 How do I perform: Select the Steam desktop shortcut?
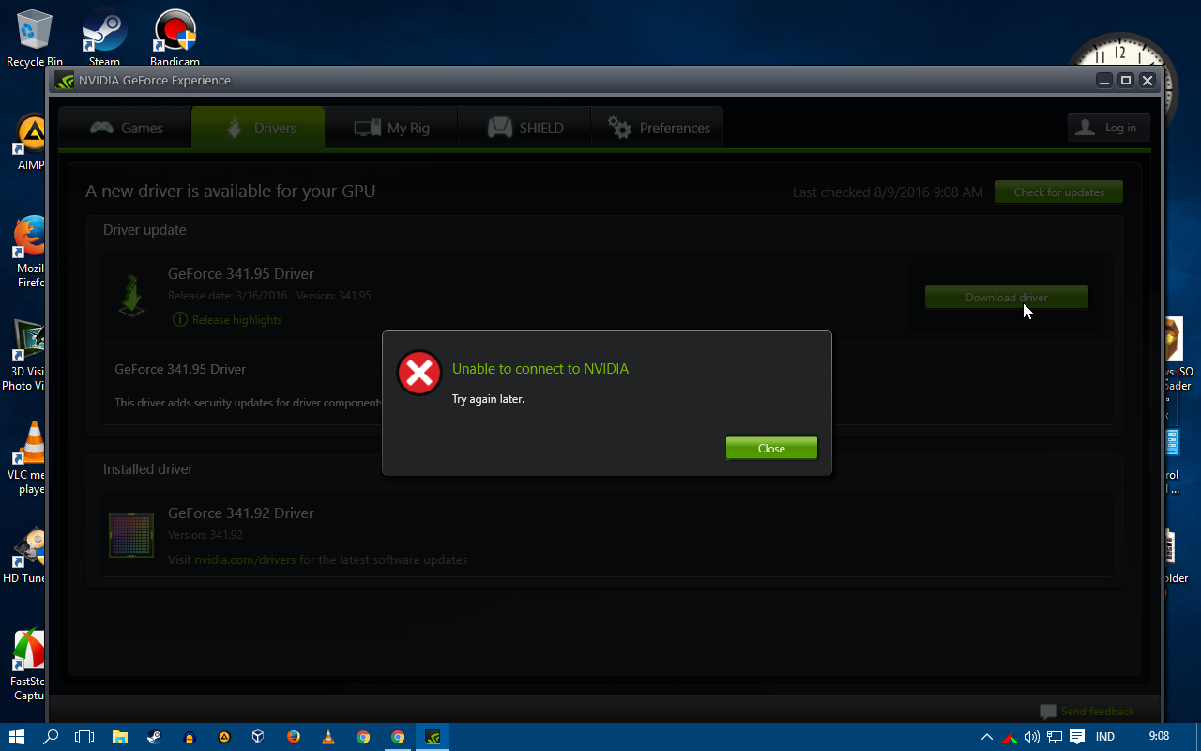[104, 38]
